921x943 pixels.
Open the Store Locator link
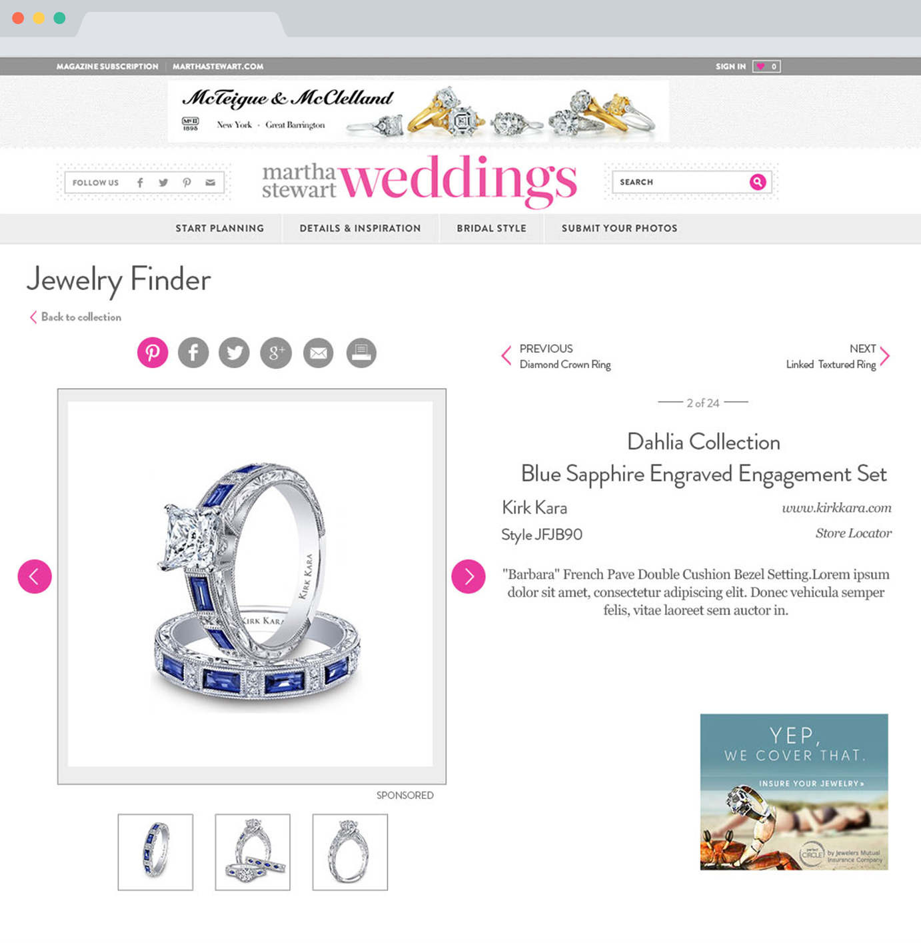(853, 533)
